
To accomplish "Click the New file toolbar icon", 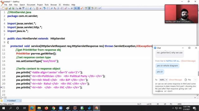I will point(3,8).
